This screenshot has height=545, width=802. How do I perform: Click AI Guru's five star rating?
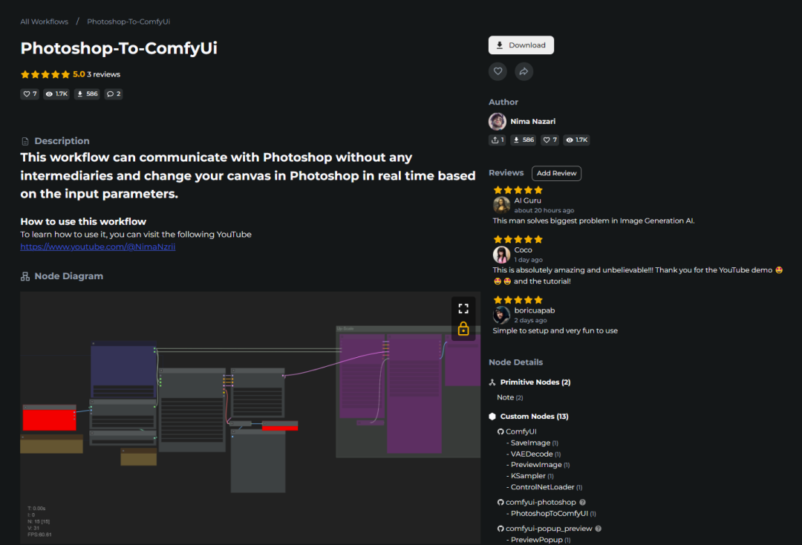coord(518,189)
